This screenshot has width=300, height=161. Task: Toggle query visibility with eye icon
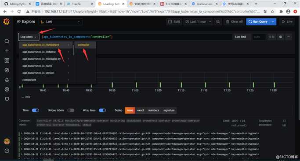tap(281, 37)
